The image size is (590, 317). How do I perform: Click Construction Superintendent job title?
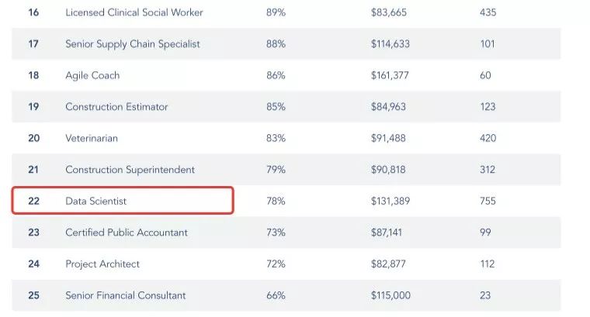[x=130, y=170]
